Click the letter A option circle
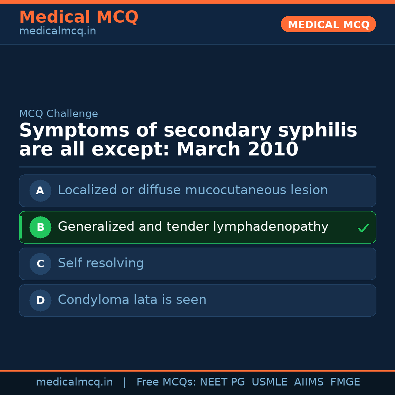Screen dimensions: 395x395 pyautogui.click(x=40, y=191)
